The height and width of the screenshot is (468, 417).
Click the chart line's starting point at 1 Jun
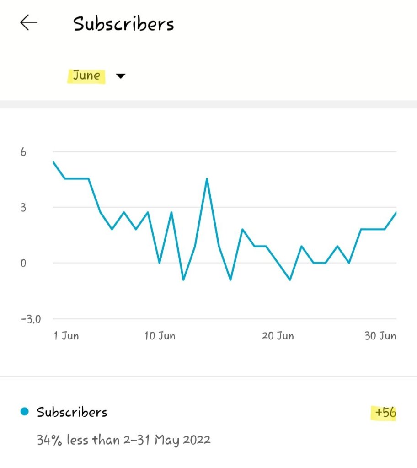click(x=53, y=161)
